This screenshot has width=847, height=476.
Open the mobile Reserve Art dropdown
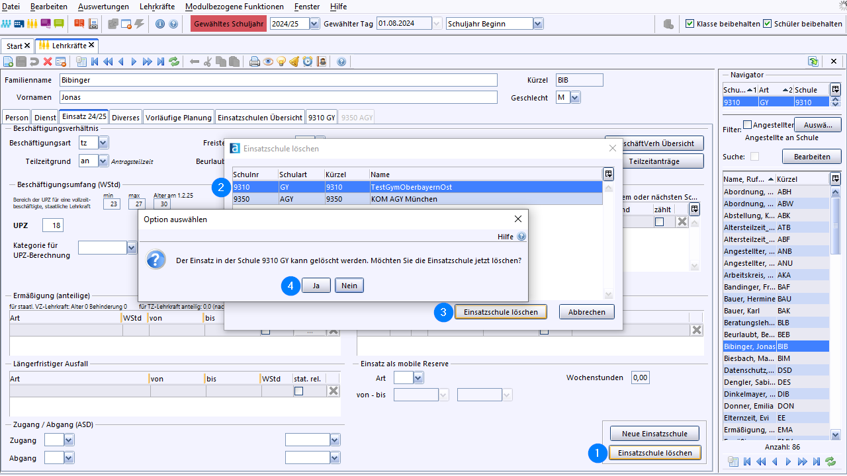click(x=418, y=377)
